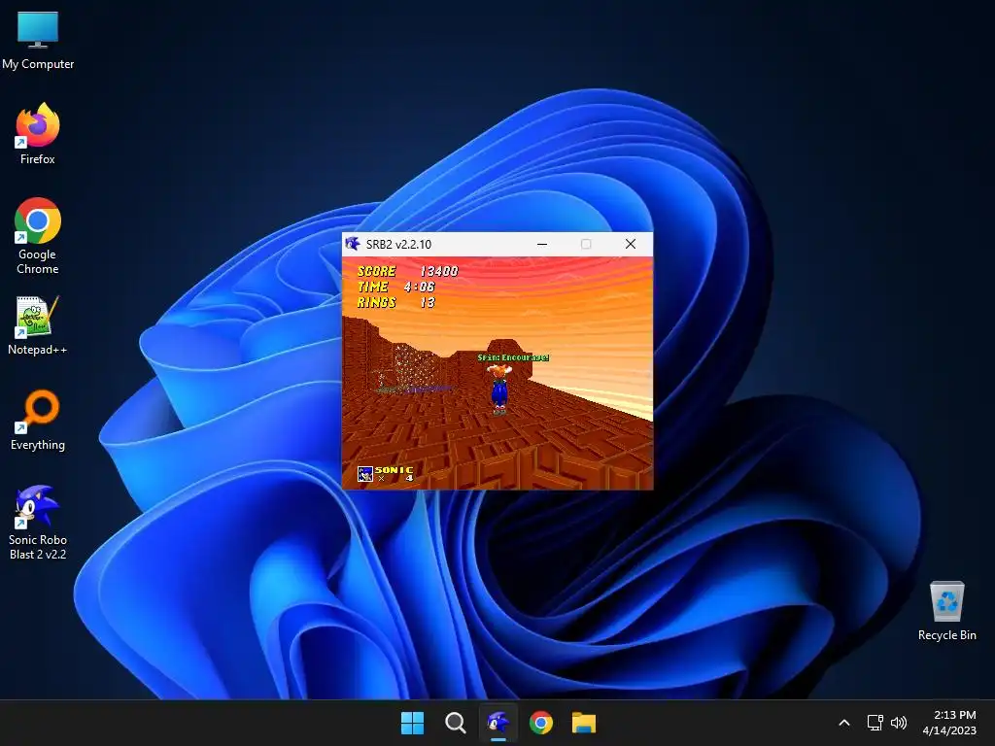The image size is (995, 746).
Task: Select SRB2 app in the taskbar
Action: point(498,723)
